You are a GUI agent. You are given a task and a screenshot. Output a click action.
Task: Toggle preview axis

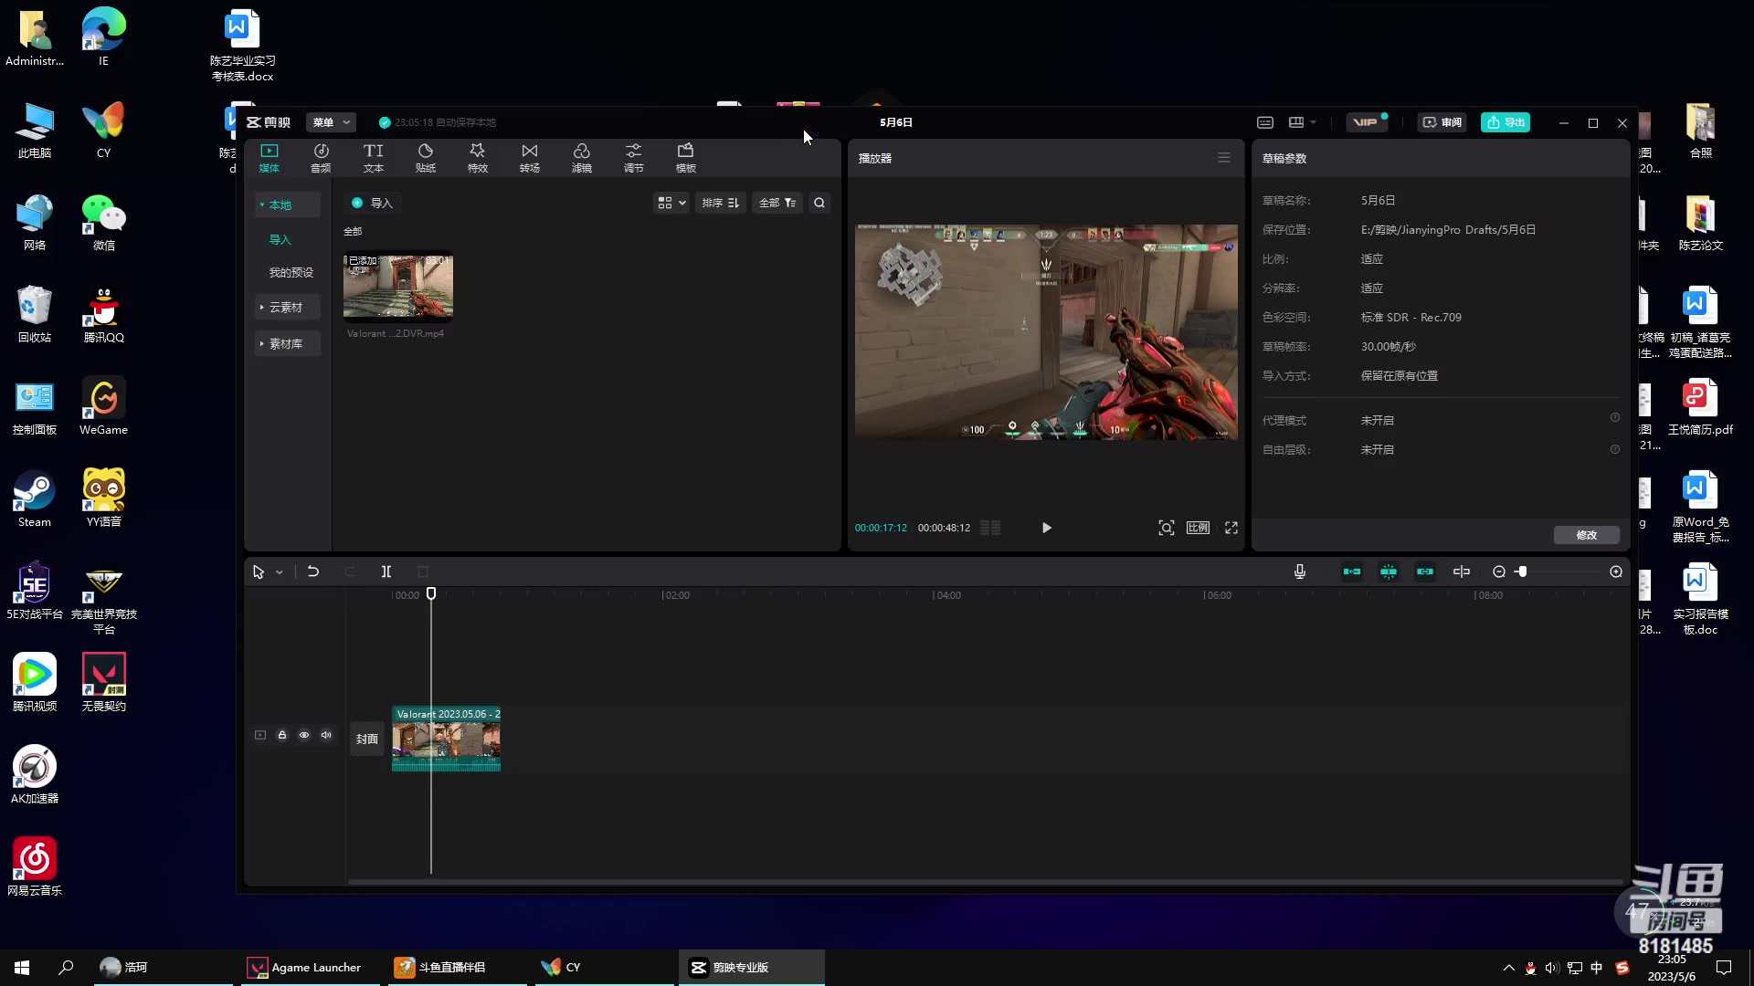(x=1462, y=572)
